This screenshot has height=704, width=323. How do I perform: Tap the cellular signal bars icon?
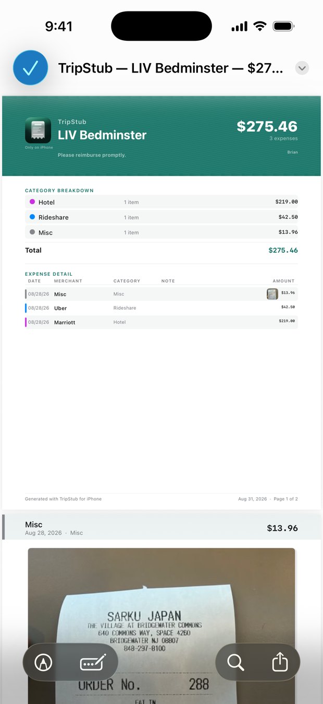(239, 27)
